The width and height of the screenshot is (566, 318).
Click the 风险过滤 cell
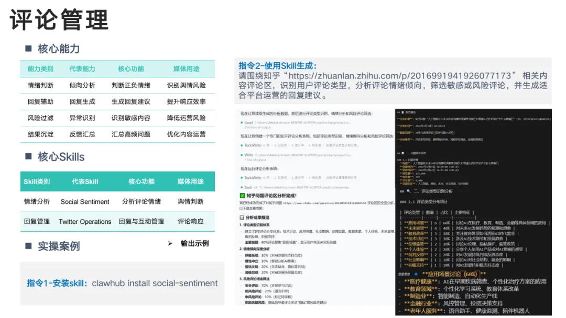coord(40,118)
